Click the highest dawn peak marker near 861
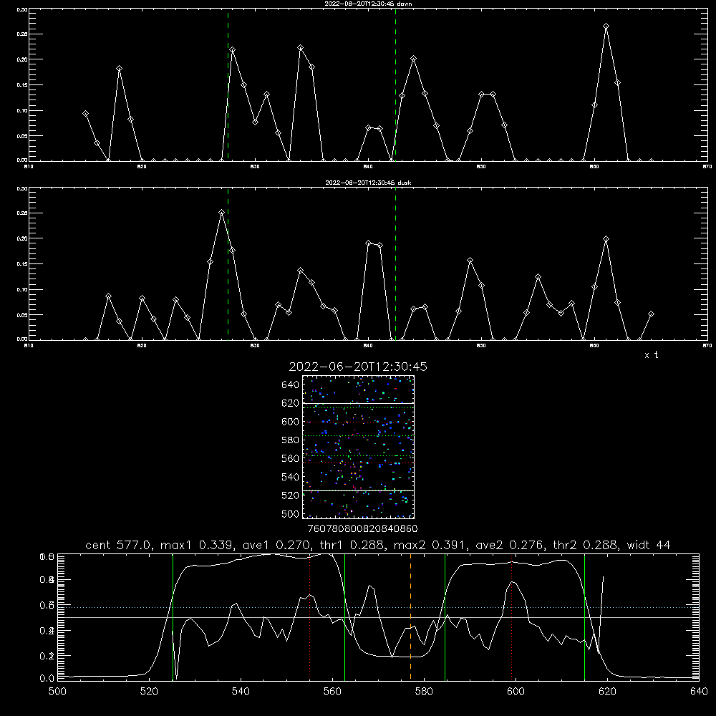The height and width of the screenshot is (716, 716). click(x=606, y=26)
